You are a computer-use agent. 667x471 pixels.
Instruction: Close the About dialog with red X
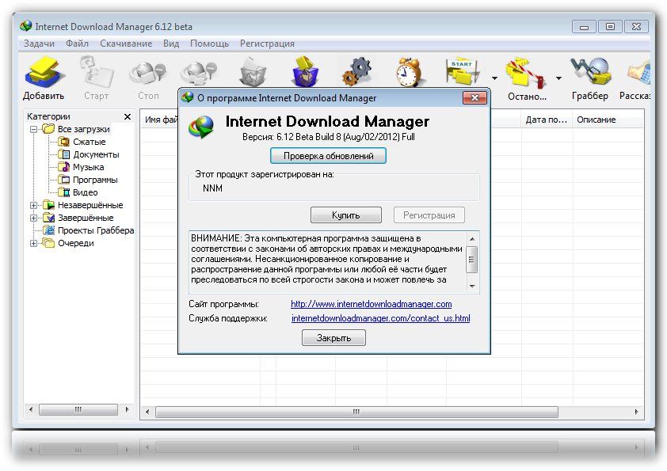coord(475,98)
